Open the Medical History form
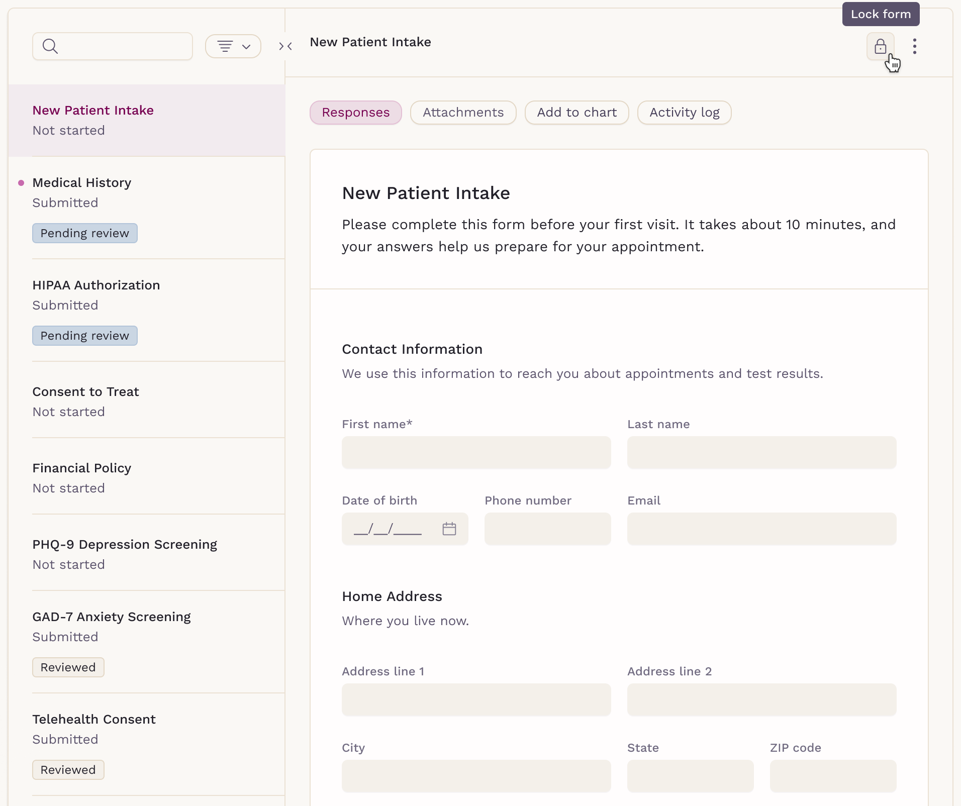This screenshot has width=961, height=806. [147, 208]
